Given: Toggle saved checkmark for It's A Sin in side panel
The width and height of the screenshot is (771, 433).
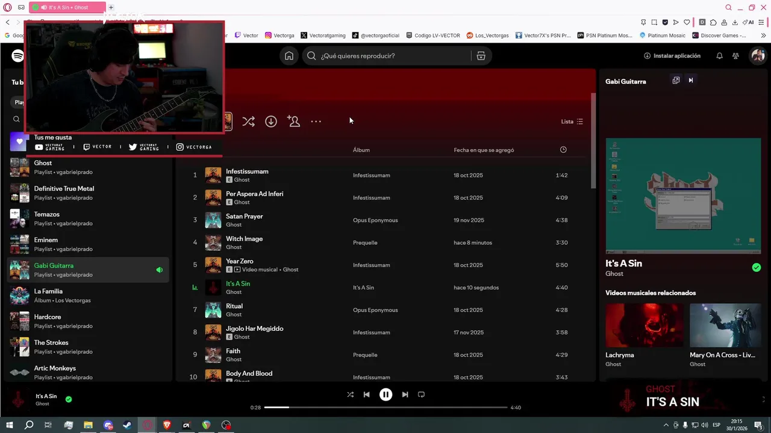Looking at the screenshot, I should [756, 268].
